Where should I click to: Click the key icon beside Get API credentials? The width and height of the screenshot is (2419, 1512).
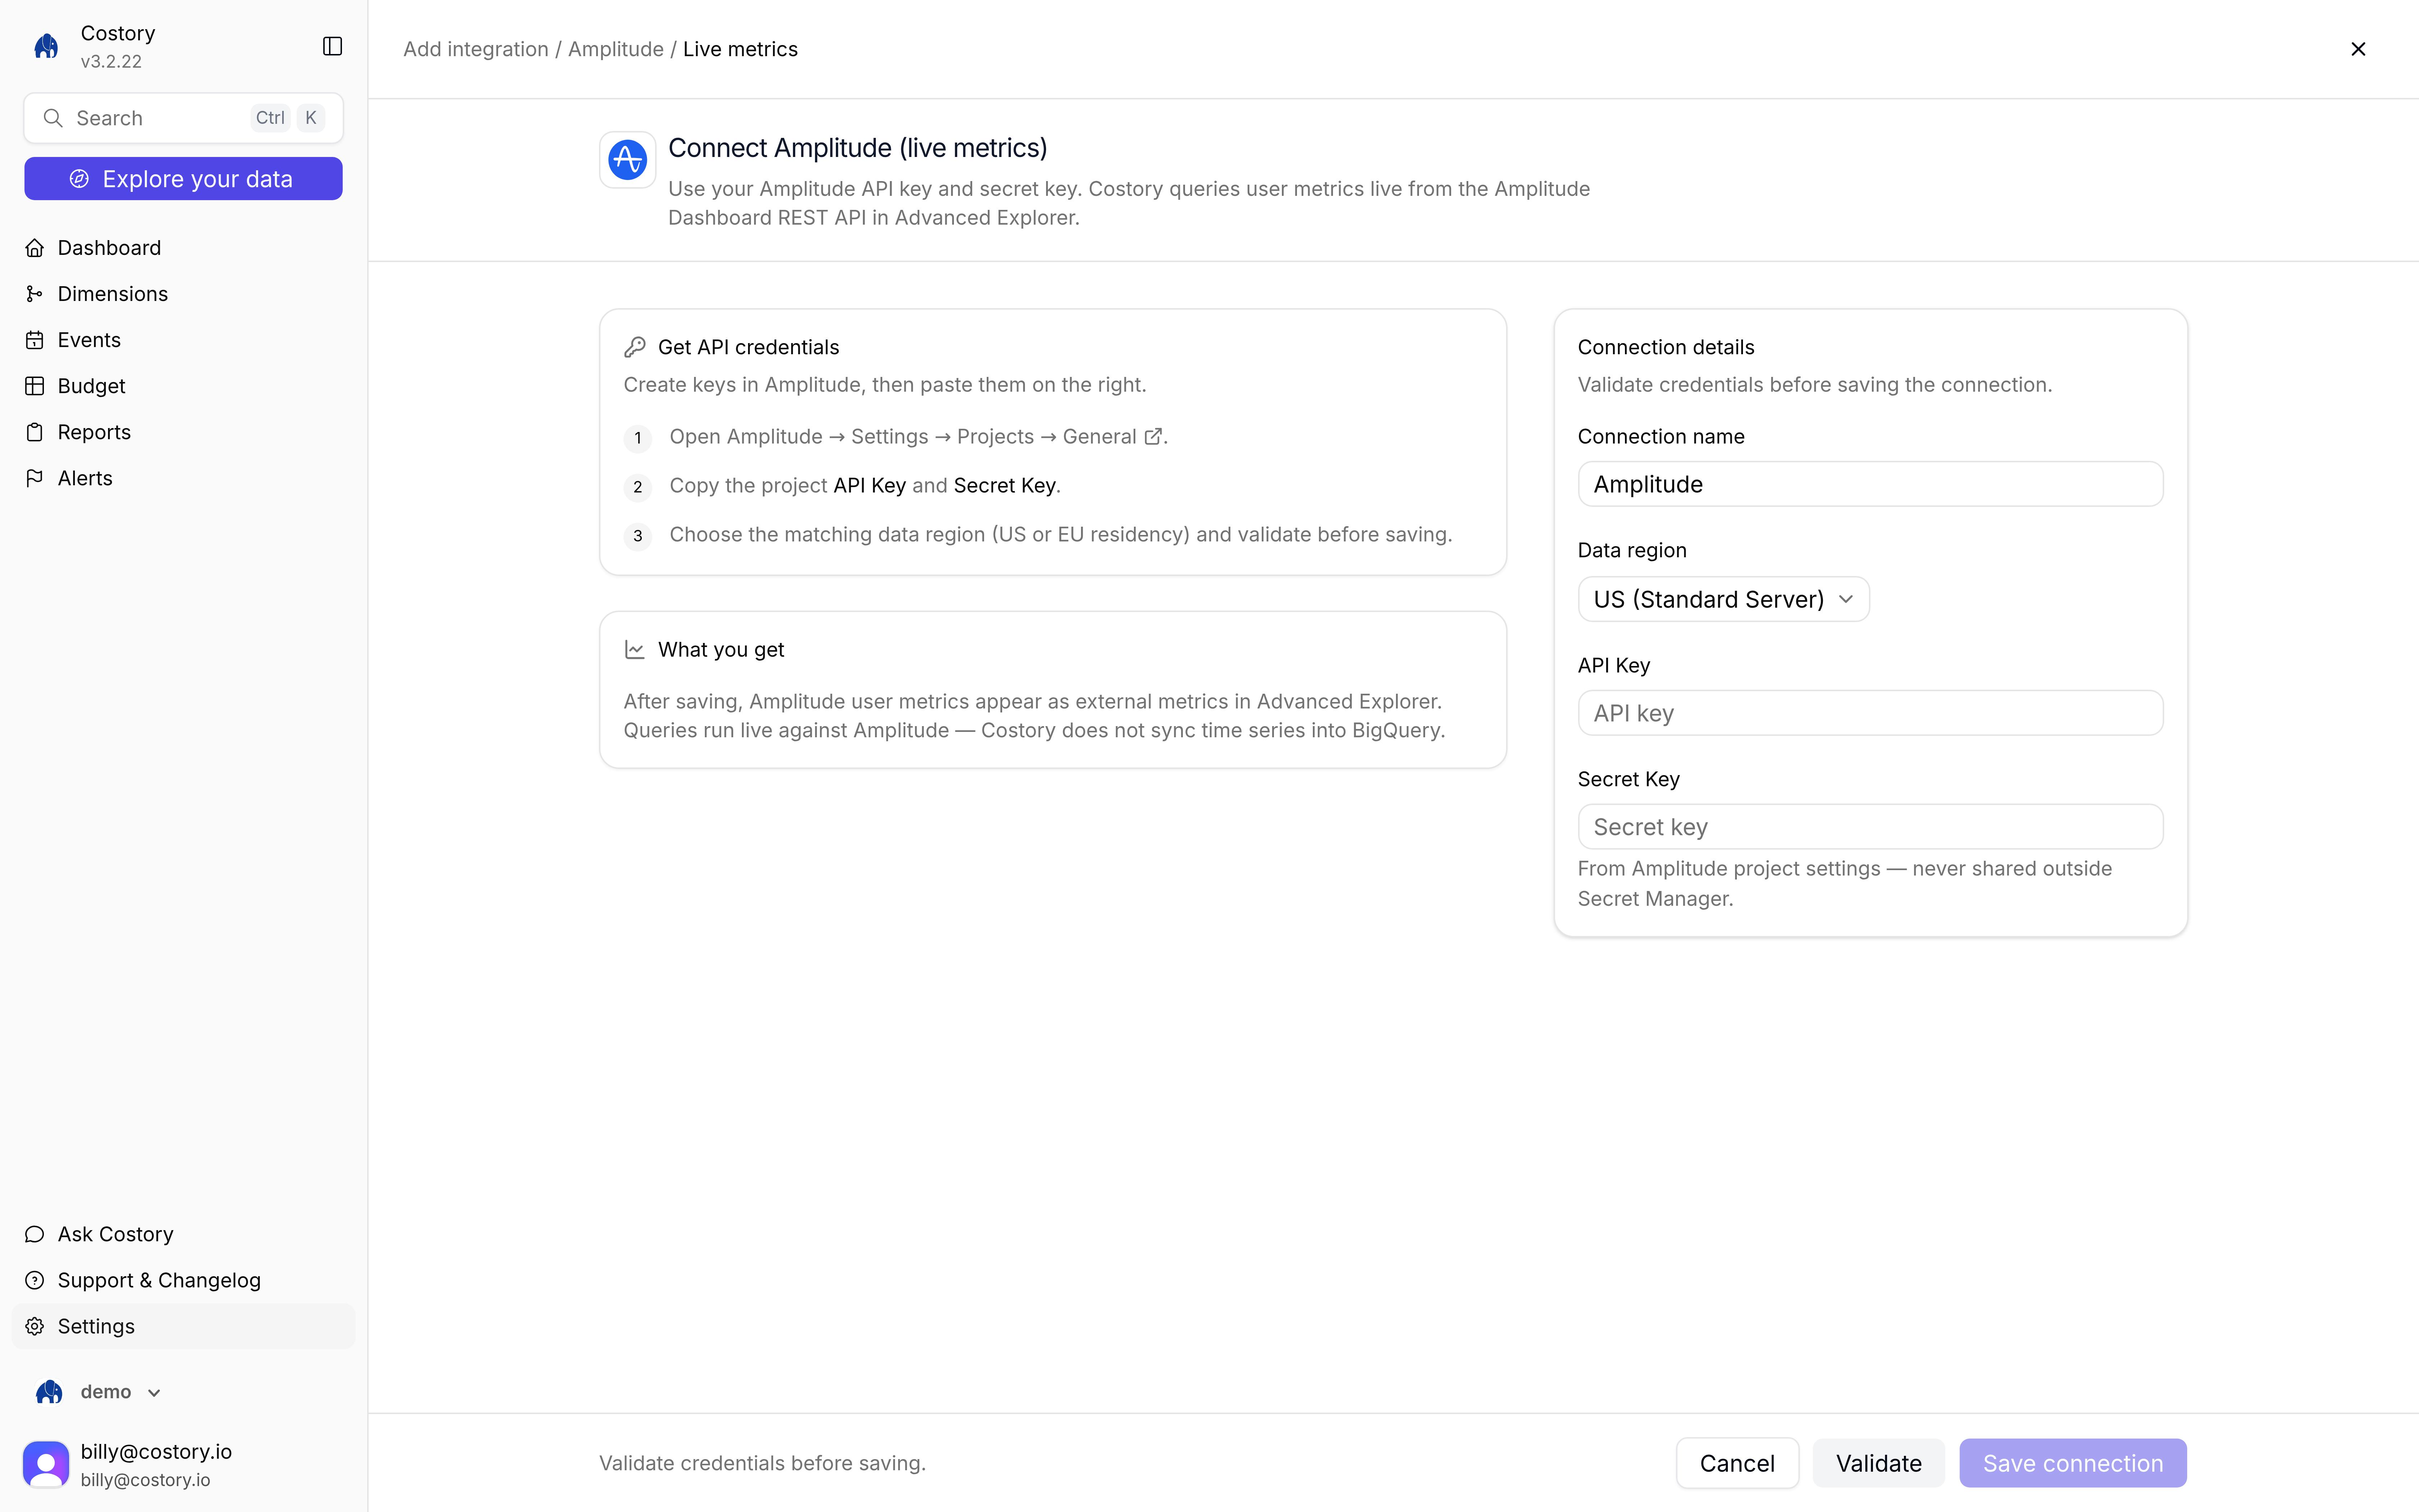tap(635, 347)
